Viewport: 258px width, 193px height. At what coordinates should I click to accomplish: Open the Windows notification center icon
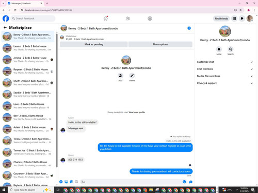click(253, 190)
